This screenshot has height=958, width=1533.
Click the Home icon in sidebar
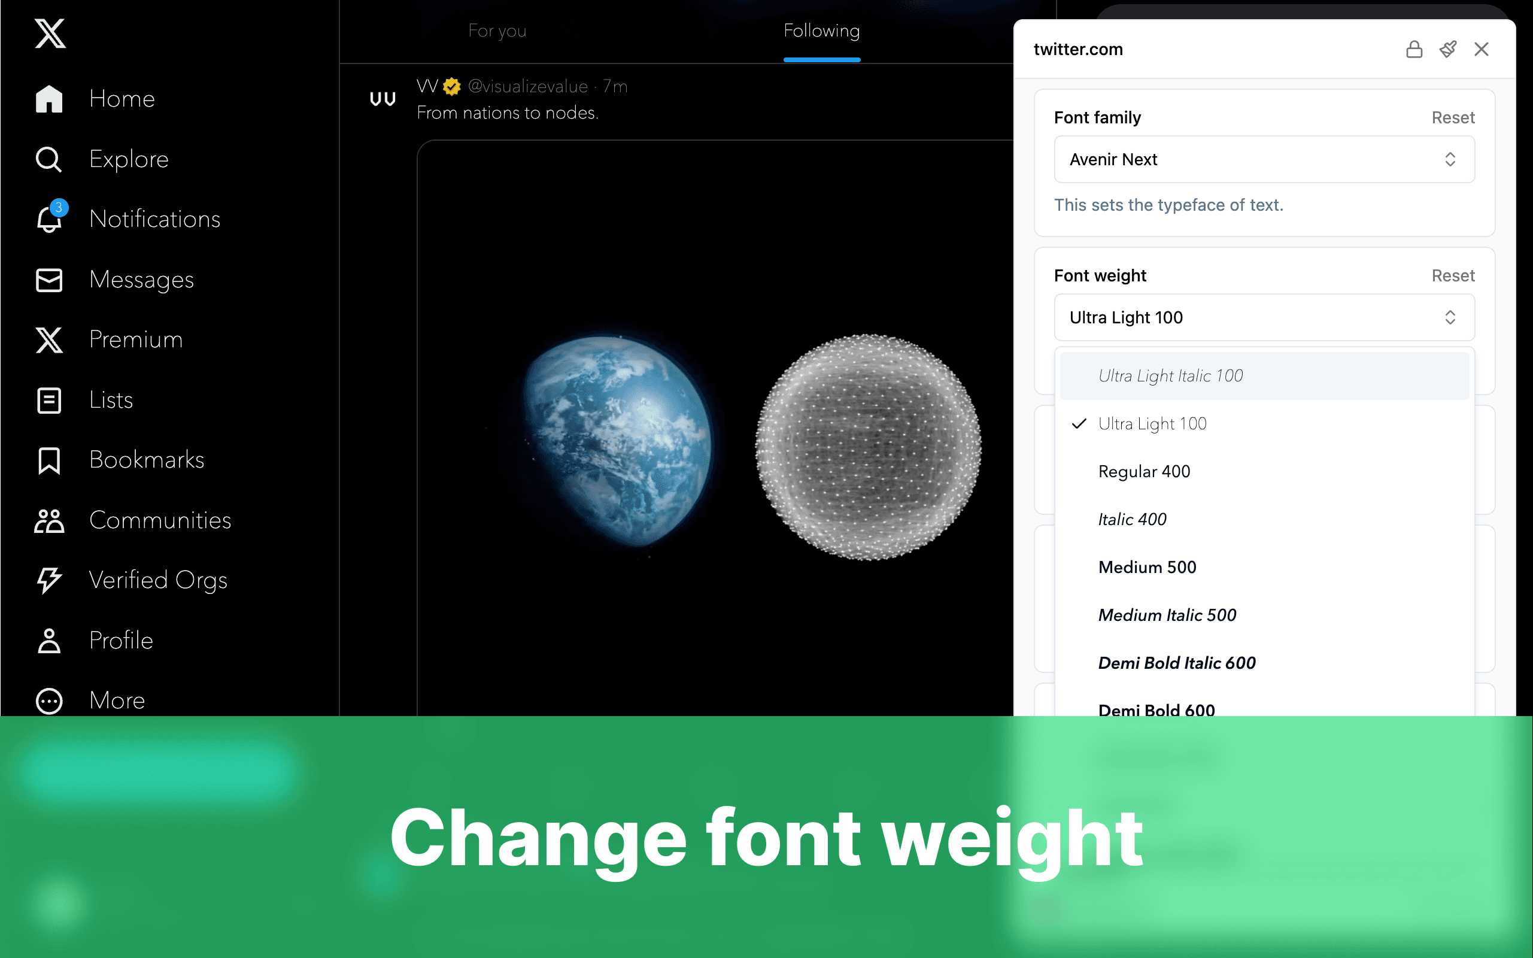[x=47, y=97]
